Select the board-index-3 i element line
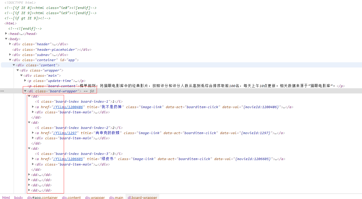Viewport: 362px width, 199px height. coord(79,153)
